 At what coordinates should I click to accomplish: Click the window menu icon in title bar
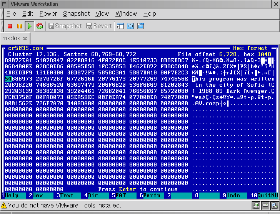(4, 4)
